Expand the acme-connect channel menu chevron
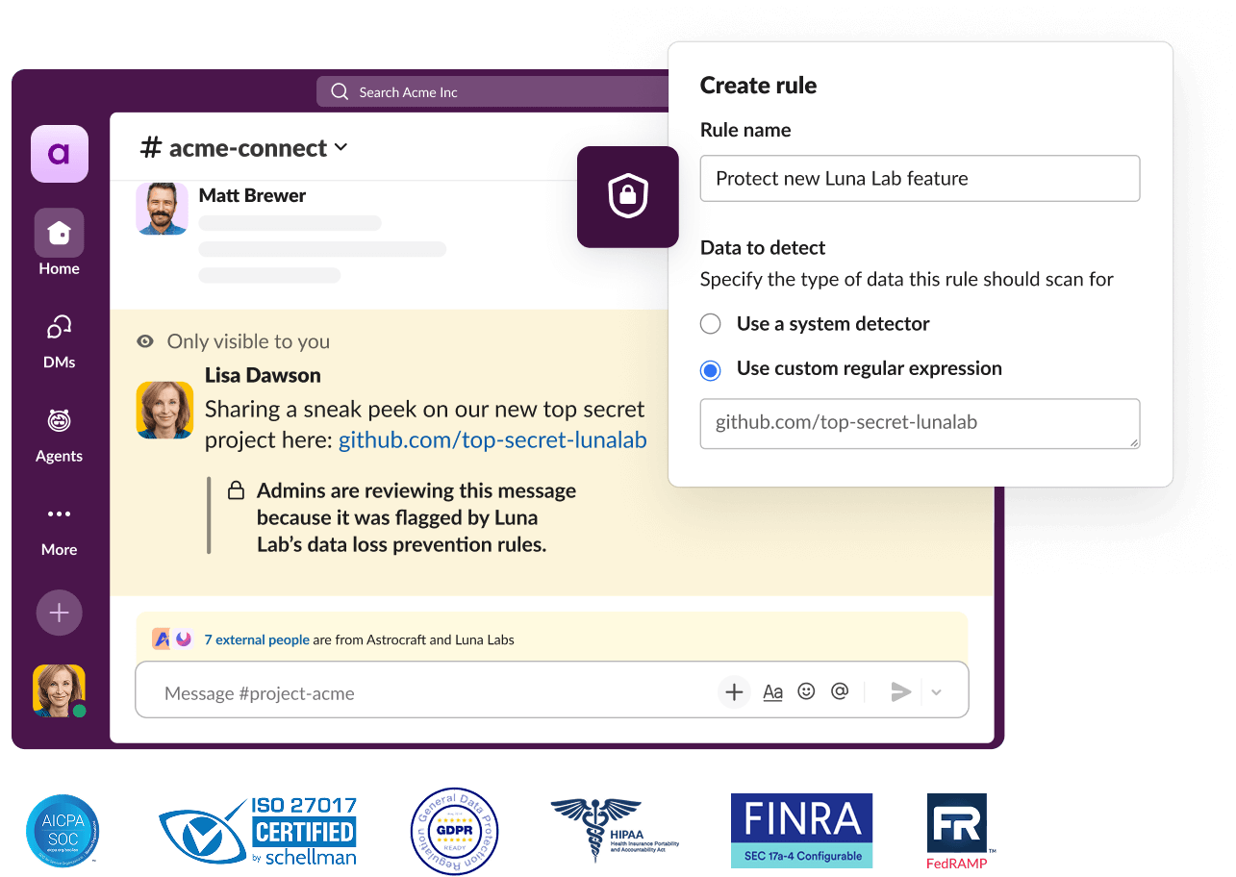1236x877 pixels. (x=341, y=150)
